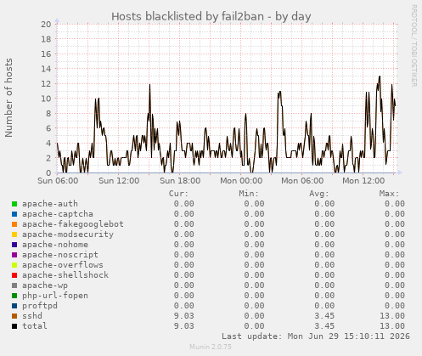
Task: Click the apache-wp gray swatch
Action: coord(14,285)
